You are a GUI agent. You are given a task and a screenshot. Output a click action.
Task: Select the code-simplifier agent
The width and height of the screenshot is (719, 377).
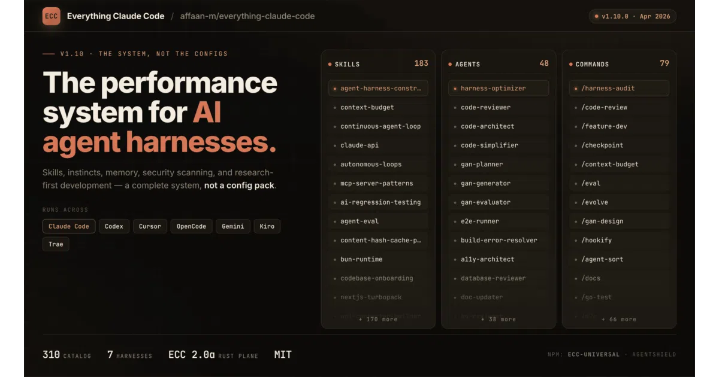coord(499,145)
